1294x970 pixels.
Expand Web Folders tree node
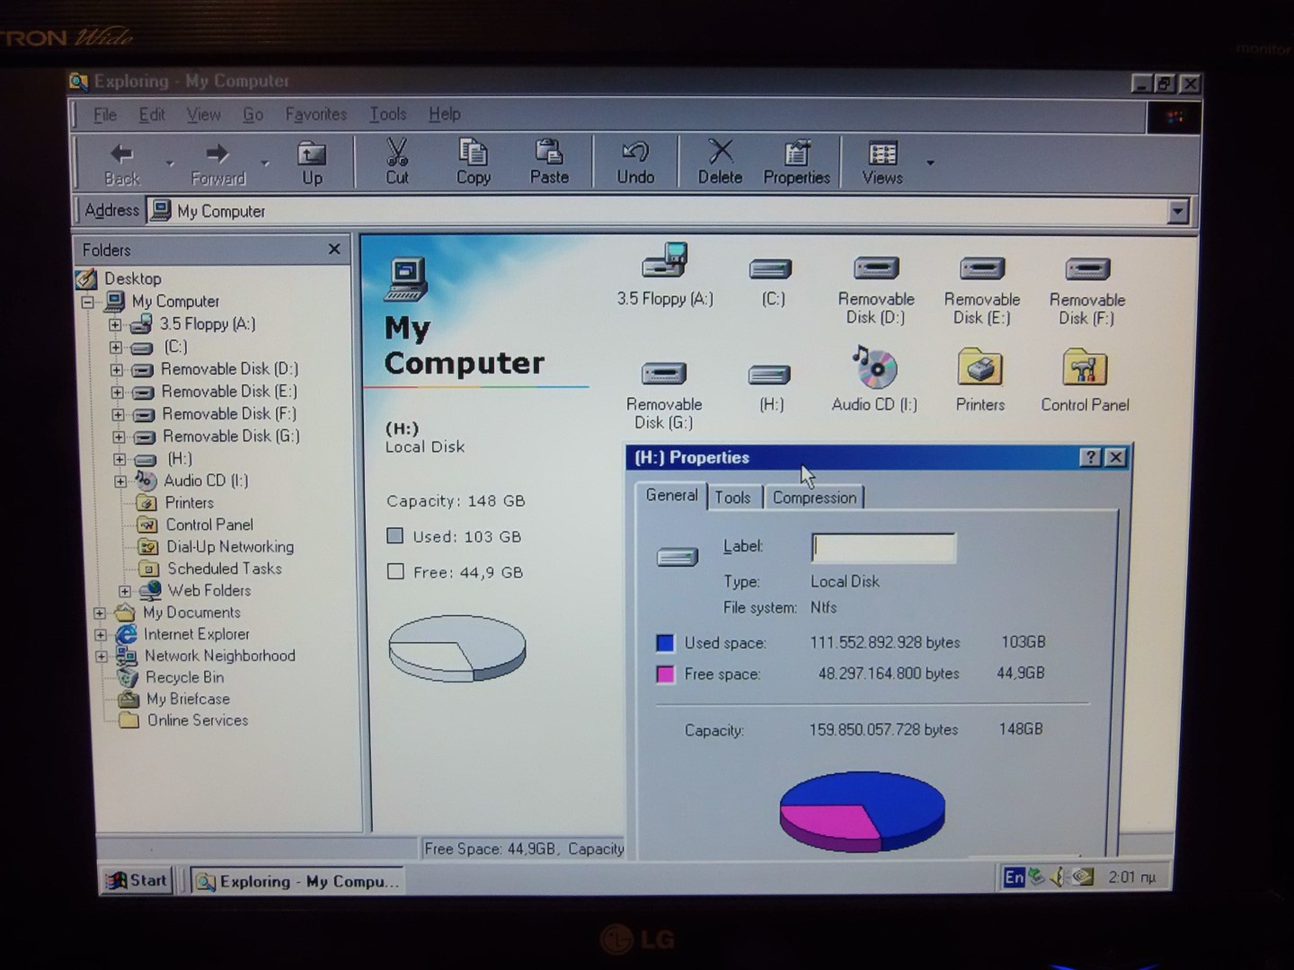pos(125,591)
